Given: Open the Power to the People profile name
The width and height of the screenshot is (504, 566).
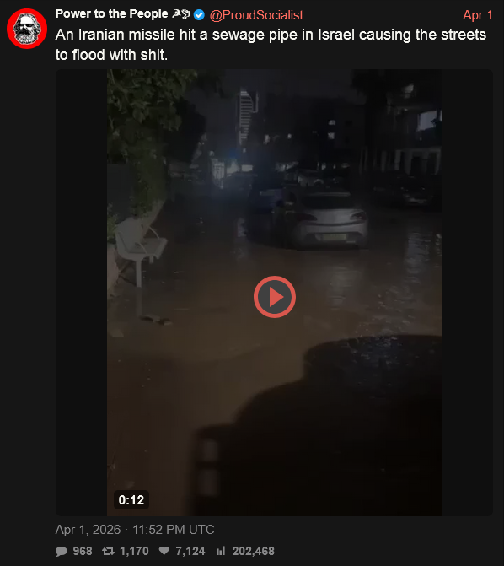Looking at the screenshot, I should click(111, 13).
